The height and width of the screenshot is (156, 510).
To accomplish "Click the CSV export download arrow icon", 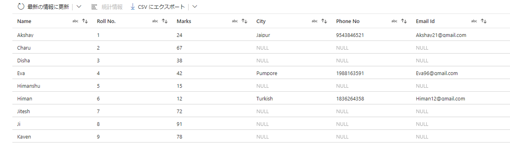I will coord(133,7).
